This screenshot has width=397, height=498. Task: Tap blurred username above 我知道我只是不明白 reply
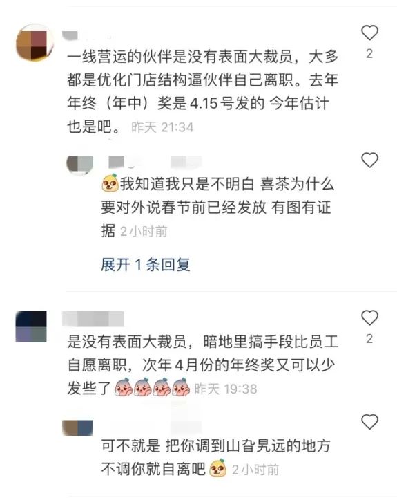(x=155, y=162)
